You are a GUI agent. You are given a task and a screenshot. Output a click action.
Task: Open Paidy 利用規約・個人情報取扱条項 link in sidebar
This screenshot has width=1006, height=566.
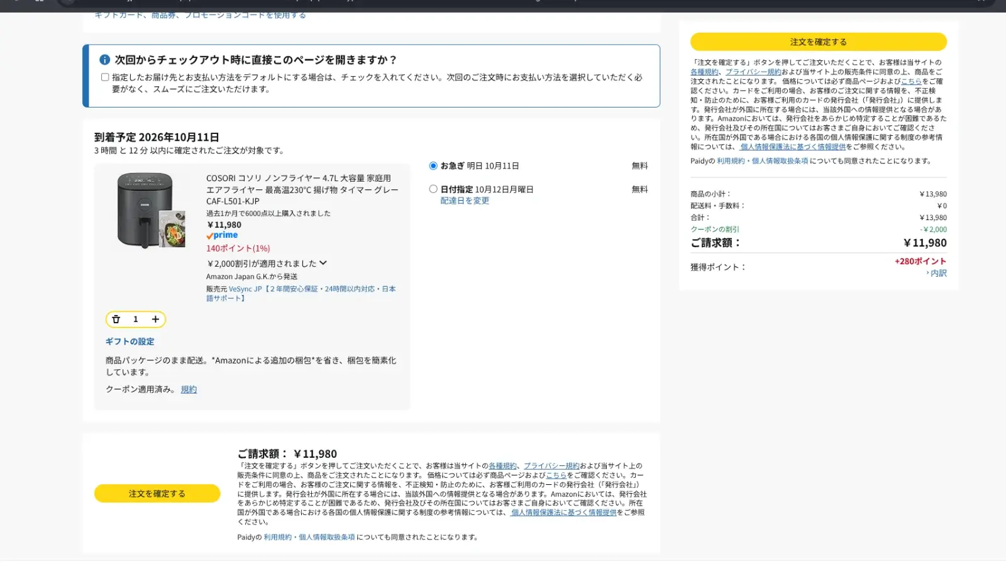763,162
